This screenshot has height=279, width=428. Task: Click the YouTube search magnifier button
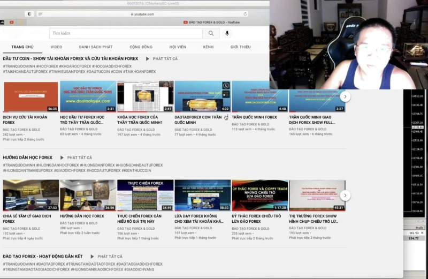pyautogui.click(x=211, y=33)
